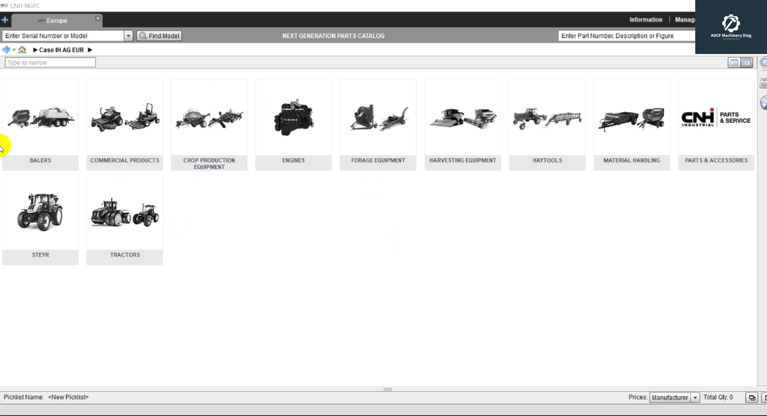The width and height of the screenshot is (767, 416).
Task: Expand the breadcrumb arrow after Case IH AG EUR
Action: tap(90, 50)
